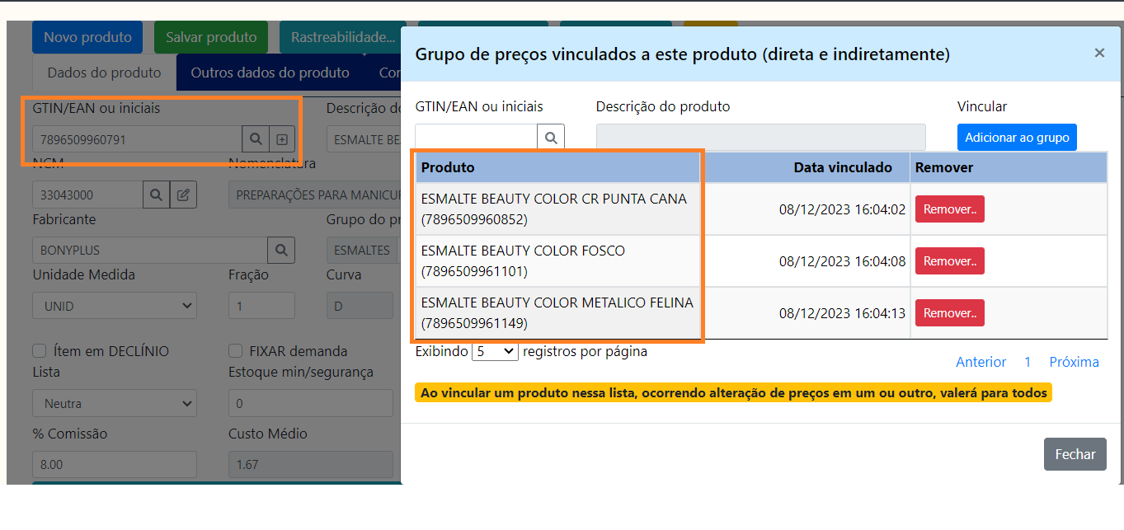Click search icon beside NCM 33043000

[x=156, y=195]
